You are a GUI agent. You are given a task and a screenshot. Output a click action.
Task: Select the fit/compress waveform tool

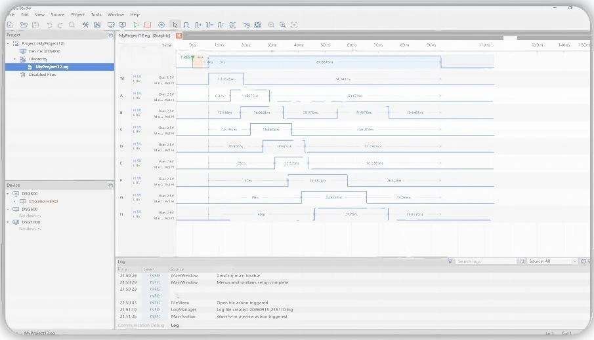click(232, 25)
